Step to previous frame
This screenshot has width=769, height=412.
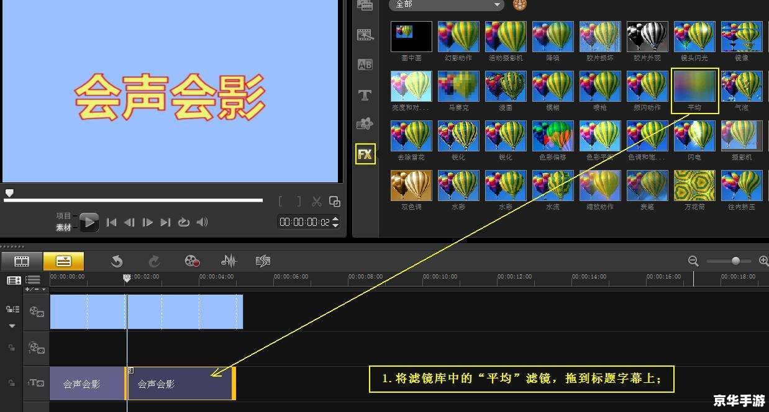[x=129, y=222]
